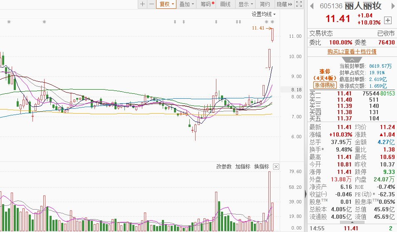Click 改参数 to modify indicator parameters
This screenshot has width=397, height=232.
(224, 166)
